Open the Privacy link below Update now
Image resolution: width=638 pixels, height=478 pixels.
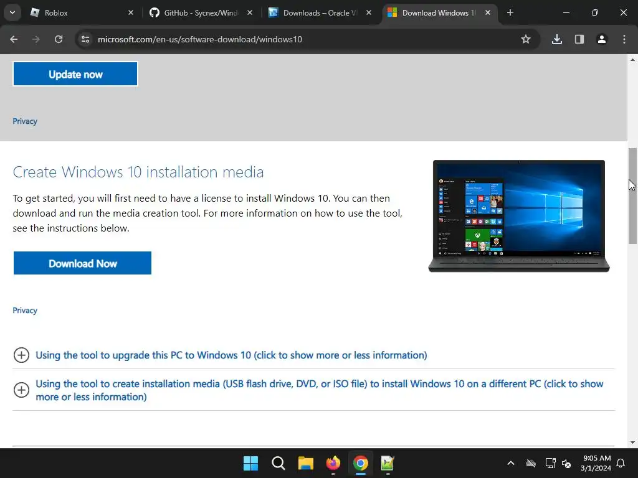pyautogui.click(x=25, y=121)
